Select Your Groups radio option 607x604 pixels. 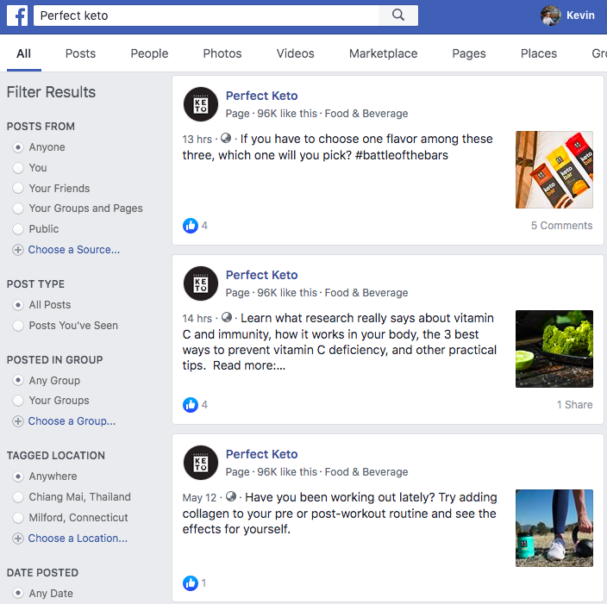pos(18,401)
